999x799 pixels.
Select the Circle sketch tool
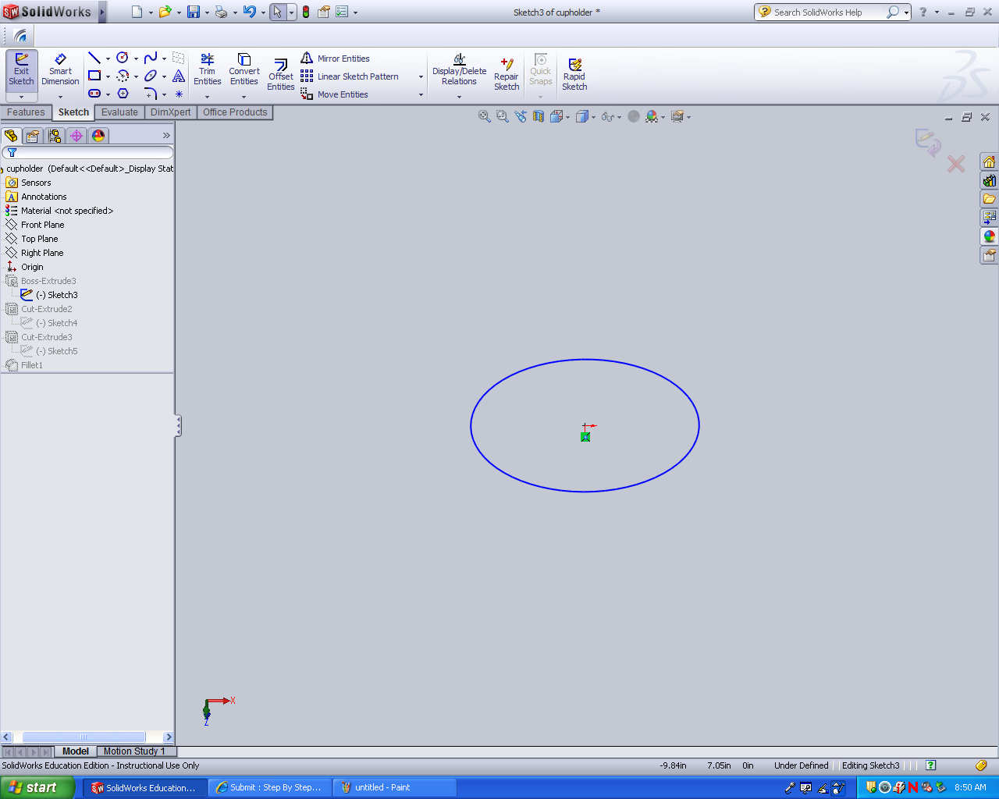tap(123, 58)
